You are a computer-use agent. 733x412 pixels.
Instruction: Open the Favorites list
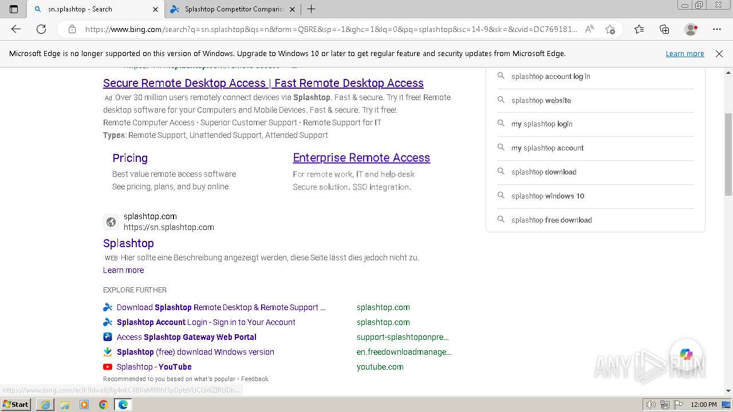tap(639, 29)
